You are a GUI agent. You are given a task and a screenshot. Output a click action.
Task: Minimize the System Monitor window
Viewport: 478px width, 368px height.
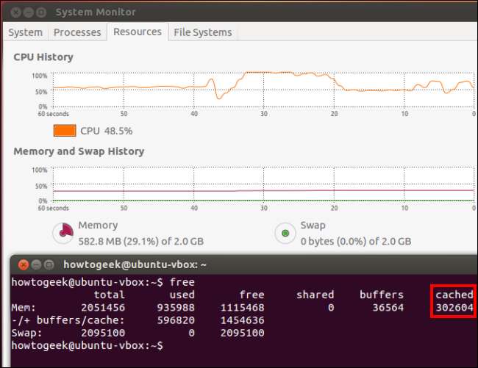tap(30, 12)
